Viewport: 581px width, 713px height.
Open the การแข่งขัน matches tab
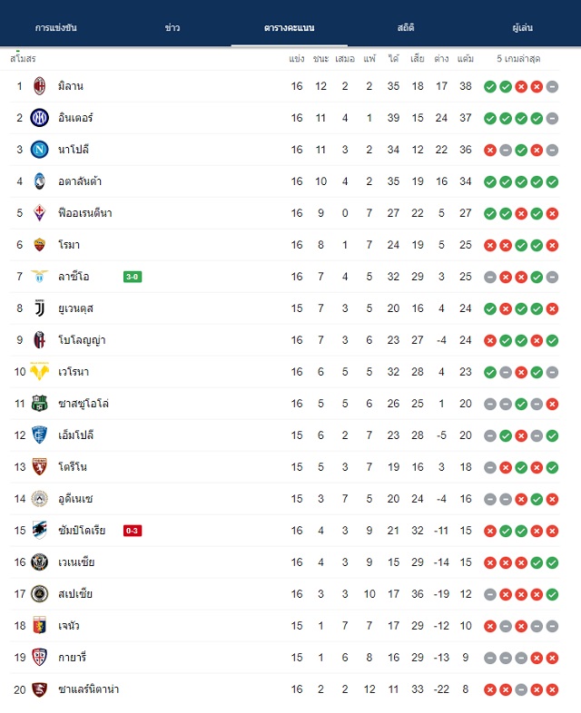[56, 28]
